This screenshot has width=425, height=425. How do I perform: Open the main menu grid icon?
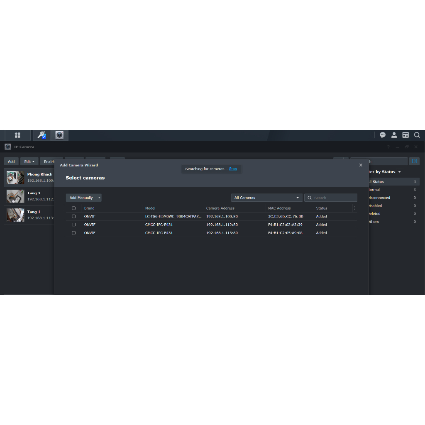(x=17, y=135)
